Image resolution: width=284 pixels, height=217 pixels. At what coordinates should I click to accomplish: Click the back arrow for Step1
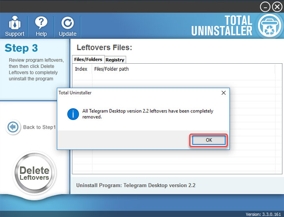(x=13, y=127)
